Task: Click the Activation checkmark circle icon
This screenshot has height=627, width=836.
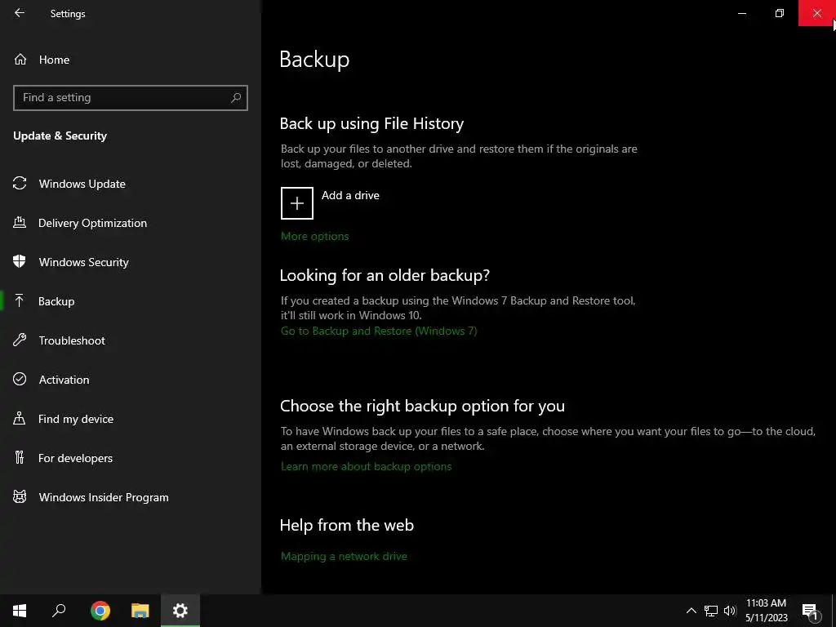Action: (20, 379)
